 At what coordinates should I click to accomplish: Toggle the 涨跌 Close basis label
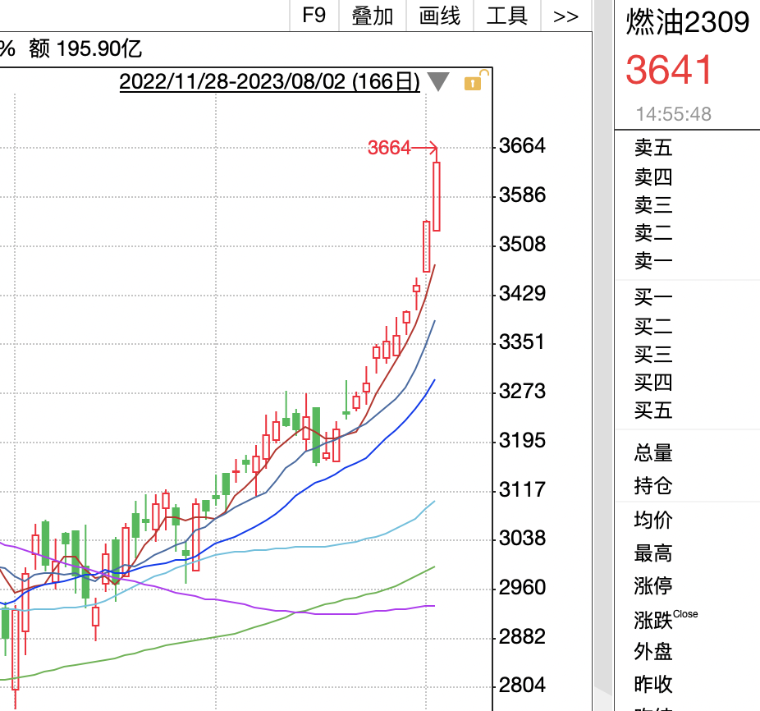coord(666,619)
